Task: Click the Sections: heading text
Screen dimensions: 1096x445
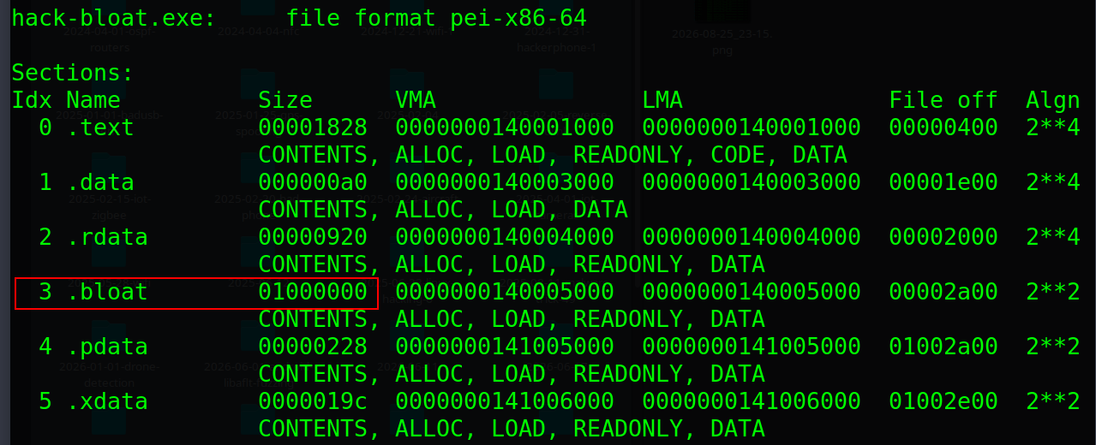Action: point(73,73)
